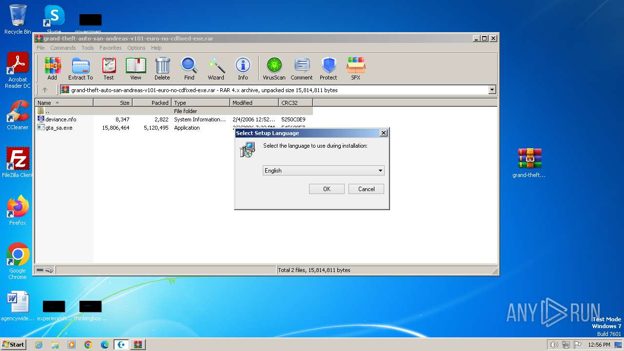Expand the archive path address dropdown
The image size is (624, 351).
pyautogui.click(x=492, y=90)
